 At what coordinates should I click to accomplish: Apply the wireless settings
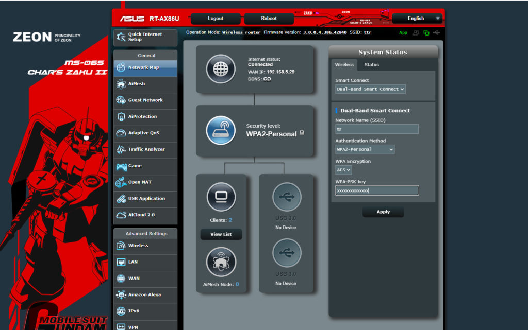point(383,211)
